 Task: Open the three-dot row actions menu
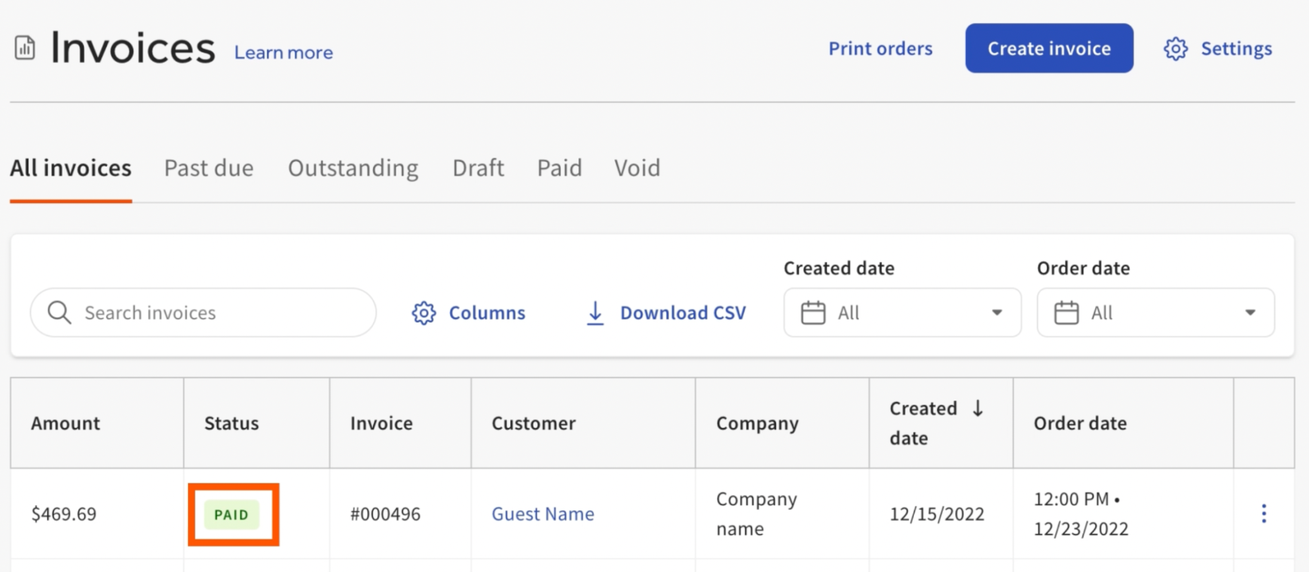click(x=1263, y=514)
